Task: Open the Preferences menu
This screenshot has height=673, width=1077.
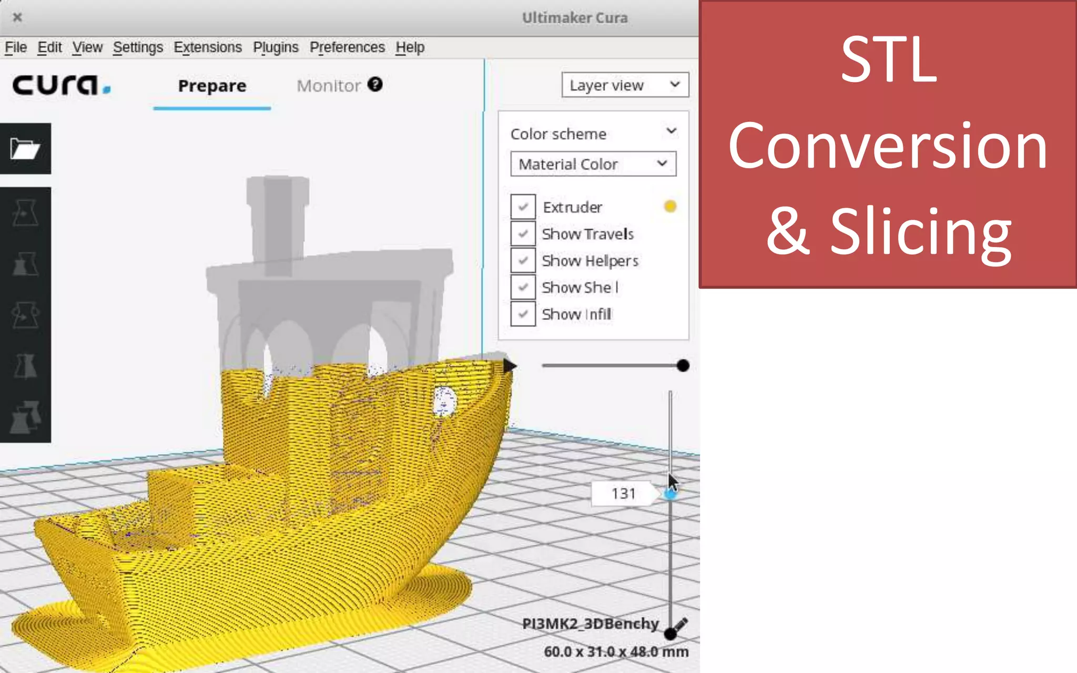Action: pos(347,47)
